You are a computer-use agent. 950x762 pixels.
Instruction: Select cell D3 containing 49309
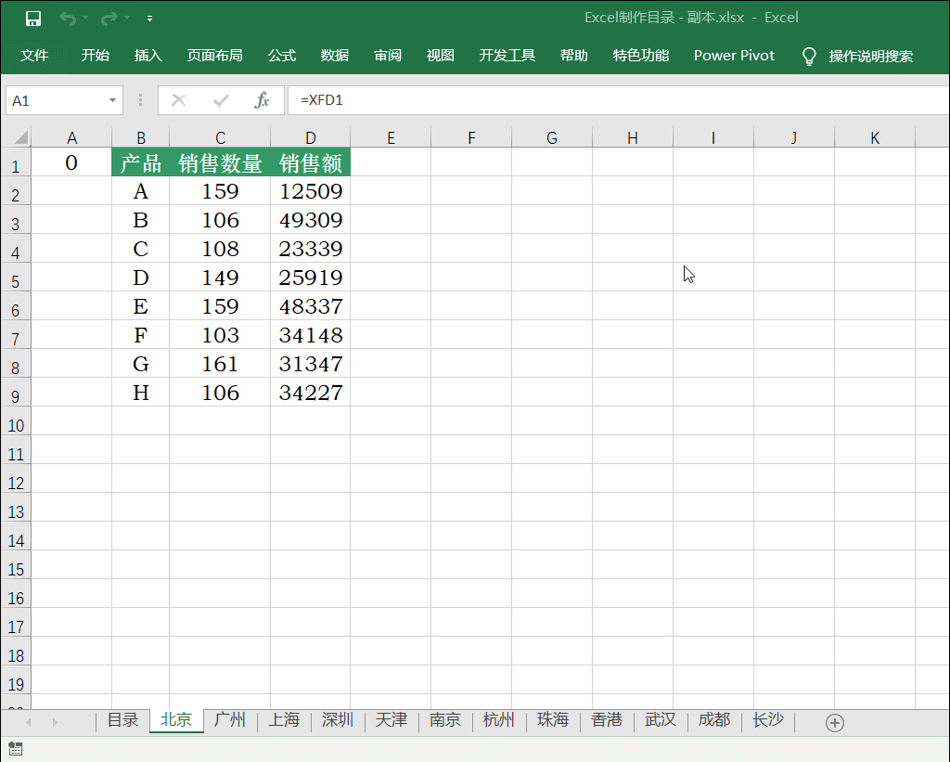pyautogui.click(x=310, y=220)
